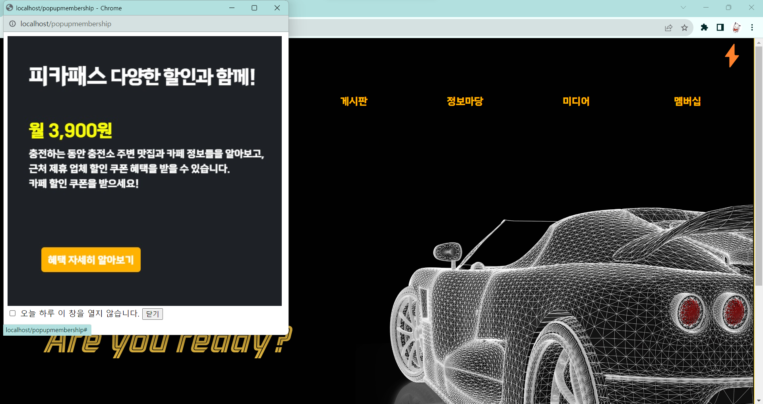Minimize the popup membership window
This screenshot has height=404, width=763.
click(232, 8)
